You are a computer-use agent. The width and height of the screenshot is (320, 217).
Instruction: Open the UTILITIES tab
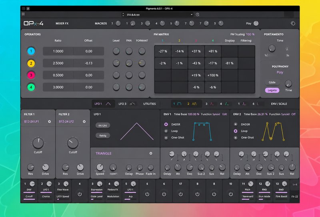click(149, 104)
